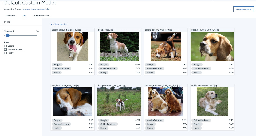Open the Beagle_tongue_hanging_out.jpg image
The height and width of the screenshot is (136, 256).
[73, 46]
